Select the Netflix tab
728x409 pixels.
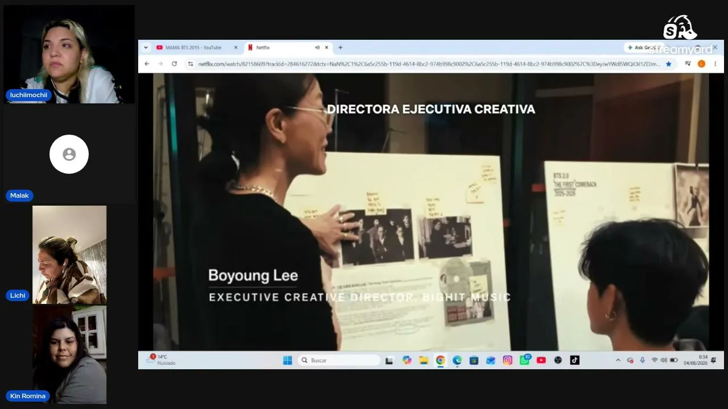tap(288, 48)
